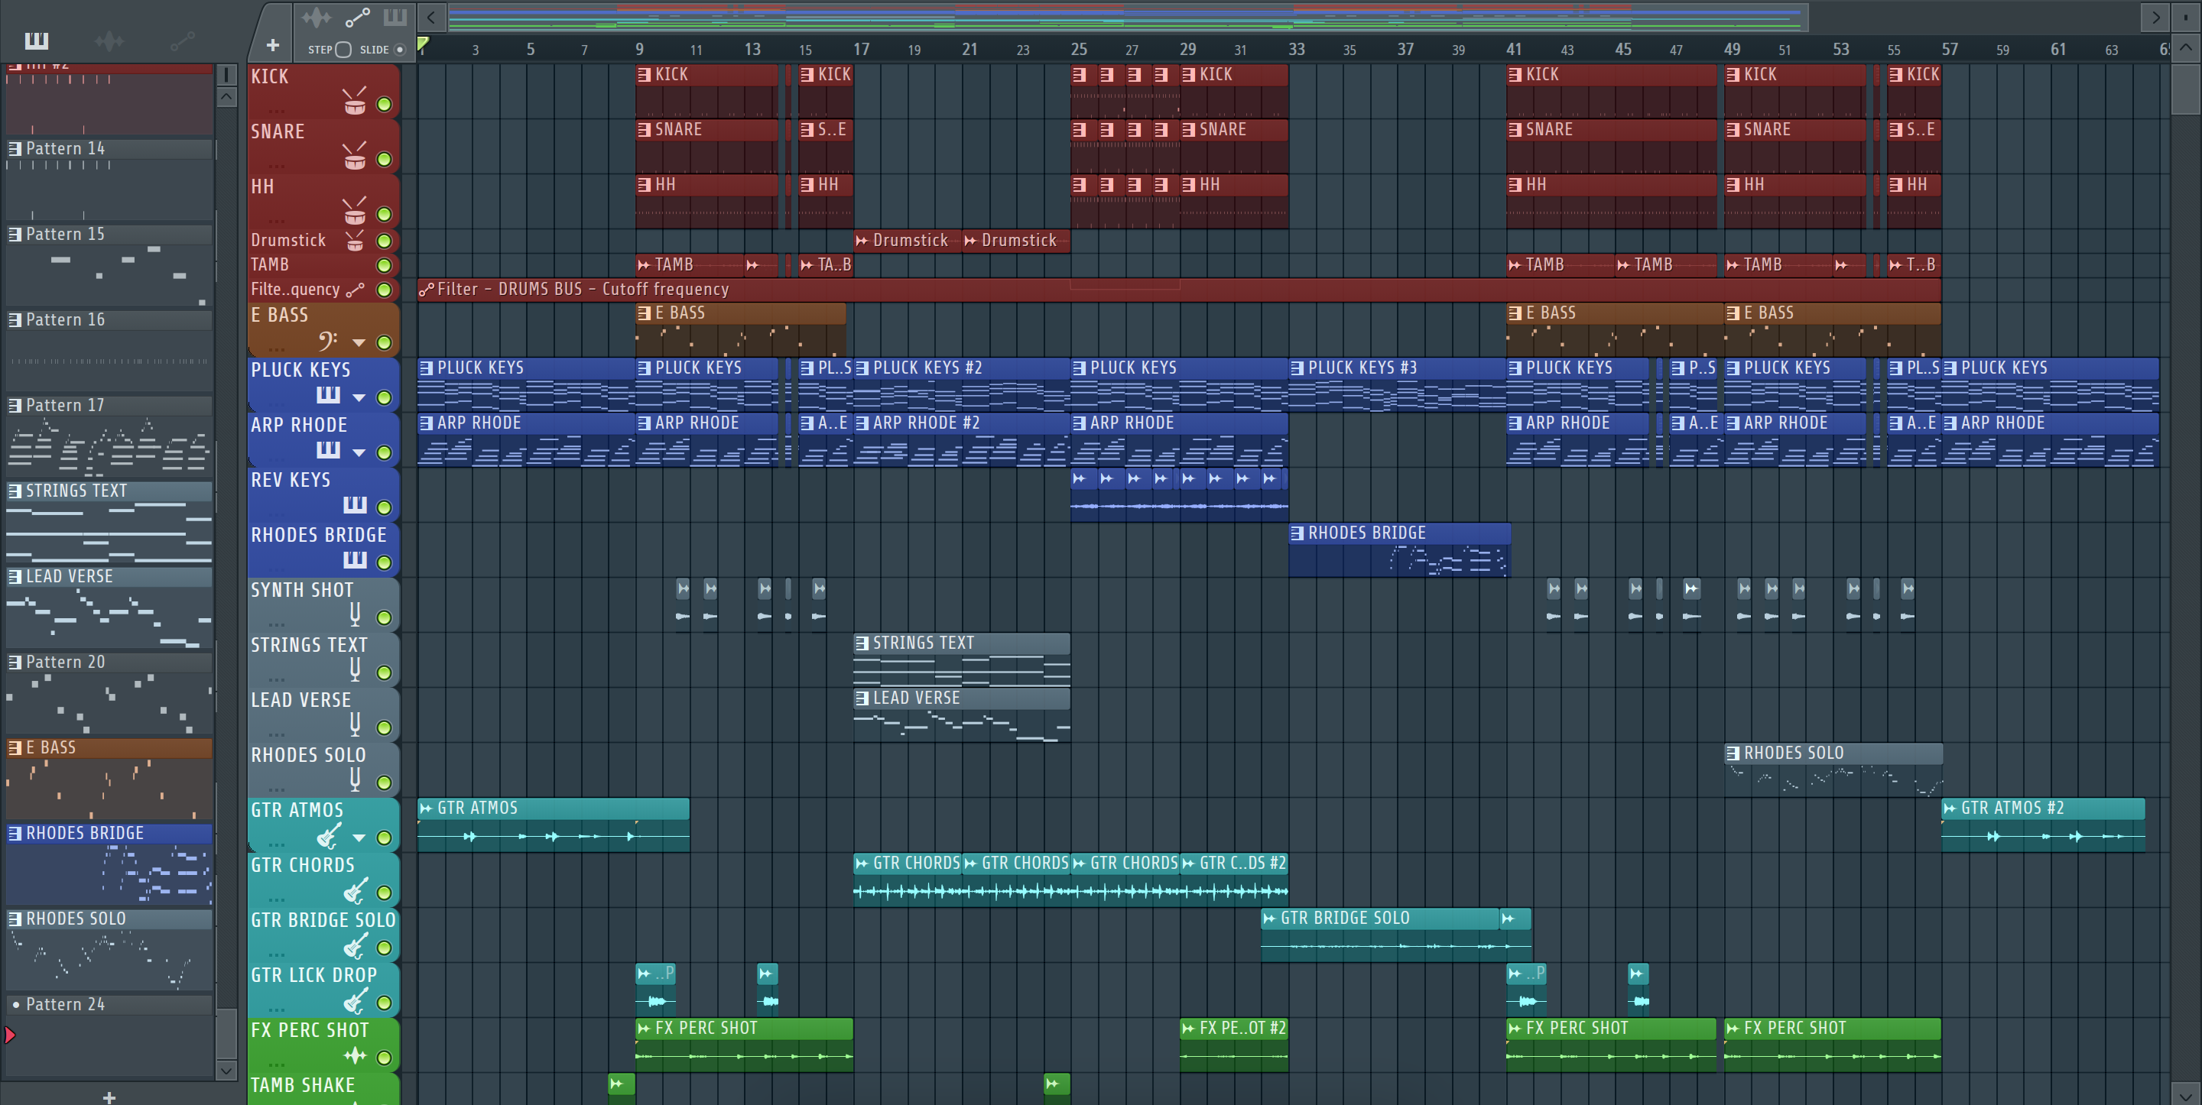This screenshot has width=2202, height=1105.
Task: Mute the SNARE track
Action: click(385, 159)
